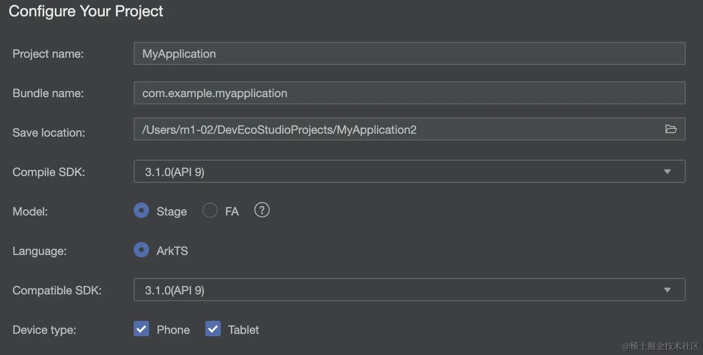Click the Project name input field
The image size is (703, 355).
(409, 53)
